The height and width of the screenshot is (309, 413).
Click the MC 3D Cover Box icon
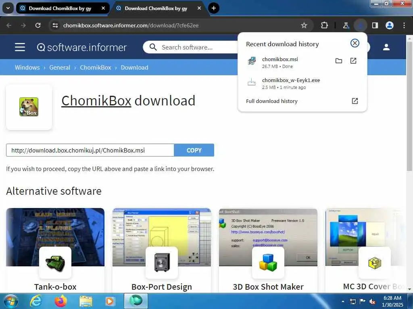[x=374, y=263]
